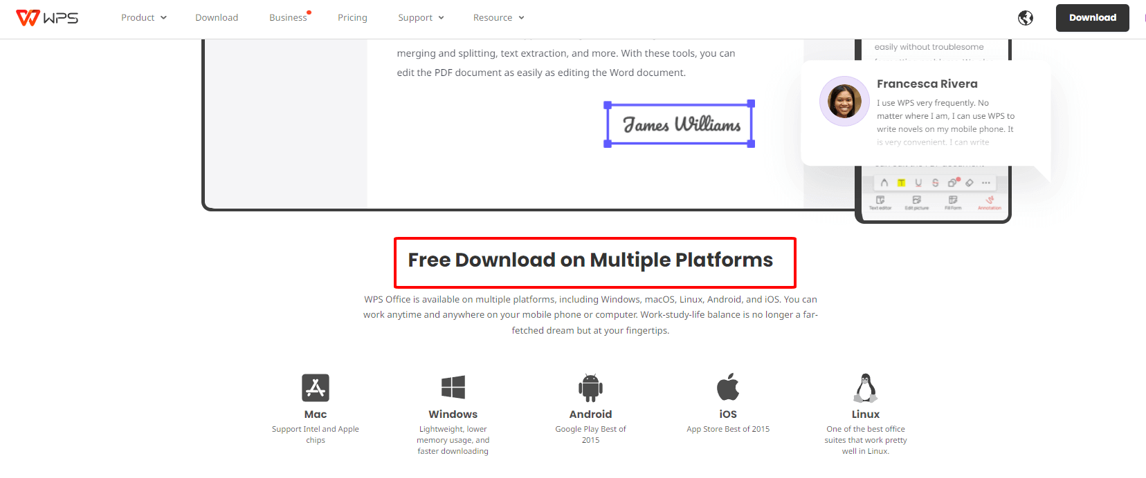Click the Free Download on Multiple Platforms heading
The image size is (1146, 478).
tap(590, 260)
